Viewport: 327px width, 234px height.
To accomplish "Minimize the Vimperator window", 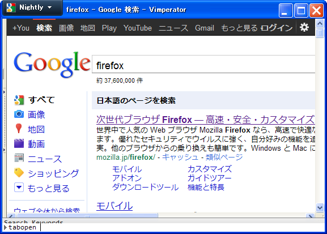I will 286,10.
